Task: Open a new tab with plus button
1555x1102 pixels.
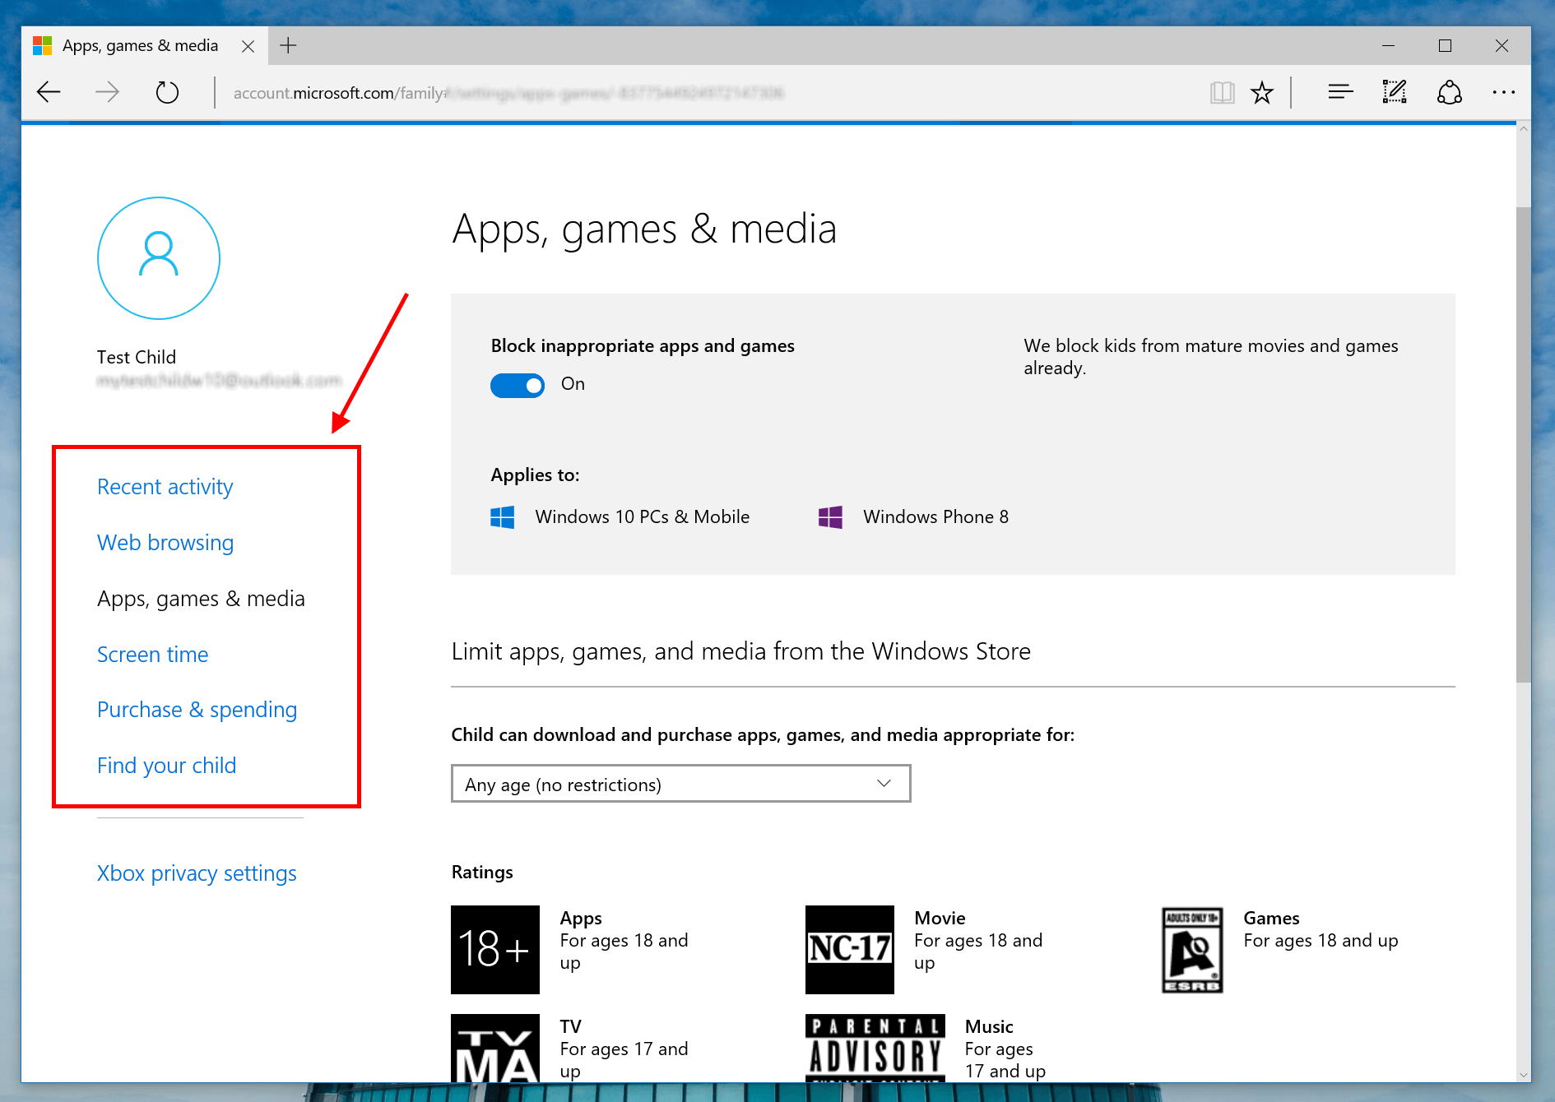Action: click(x=288, y=45)
